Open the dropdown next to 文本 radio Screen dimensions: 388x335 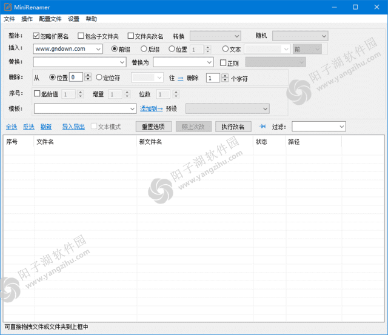267,49
